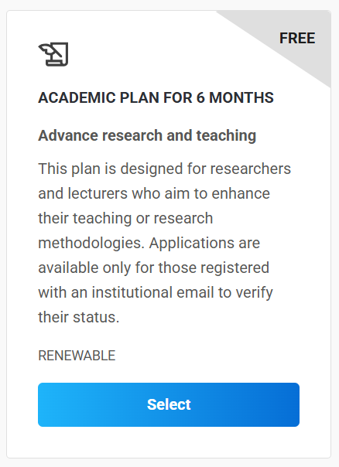Click the word 'institutional' in the description
Image resolution: width=339 pixels, height=467 pixels.
tap(132, 292)
